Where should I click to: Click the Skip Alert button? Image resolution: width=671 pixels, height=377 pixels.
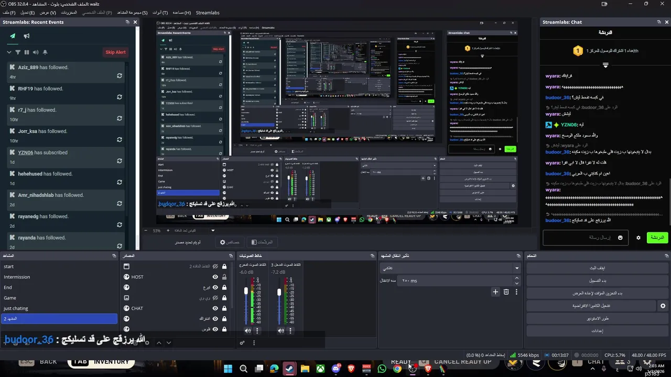(115, 52)
